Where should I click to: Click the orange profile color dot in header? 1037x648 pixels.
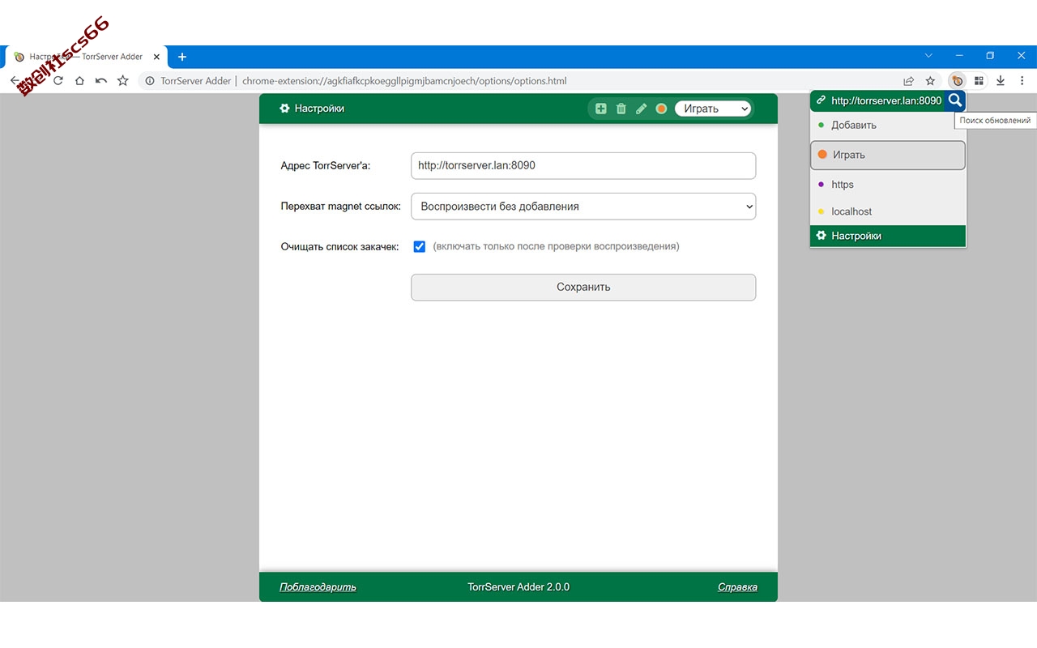pyautogui.click(x=661, y=109)
